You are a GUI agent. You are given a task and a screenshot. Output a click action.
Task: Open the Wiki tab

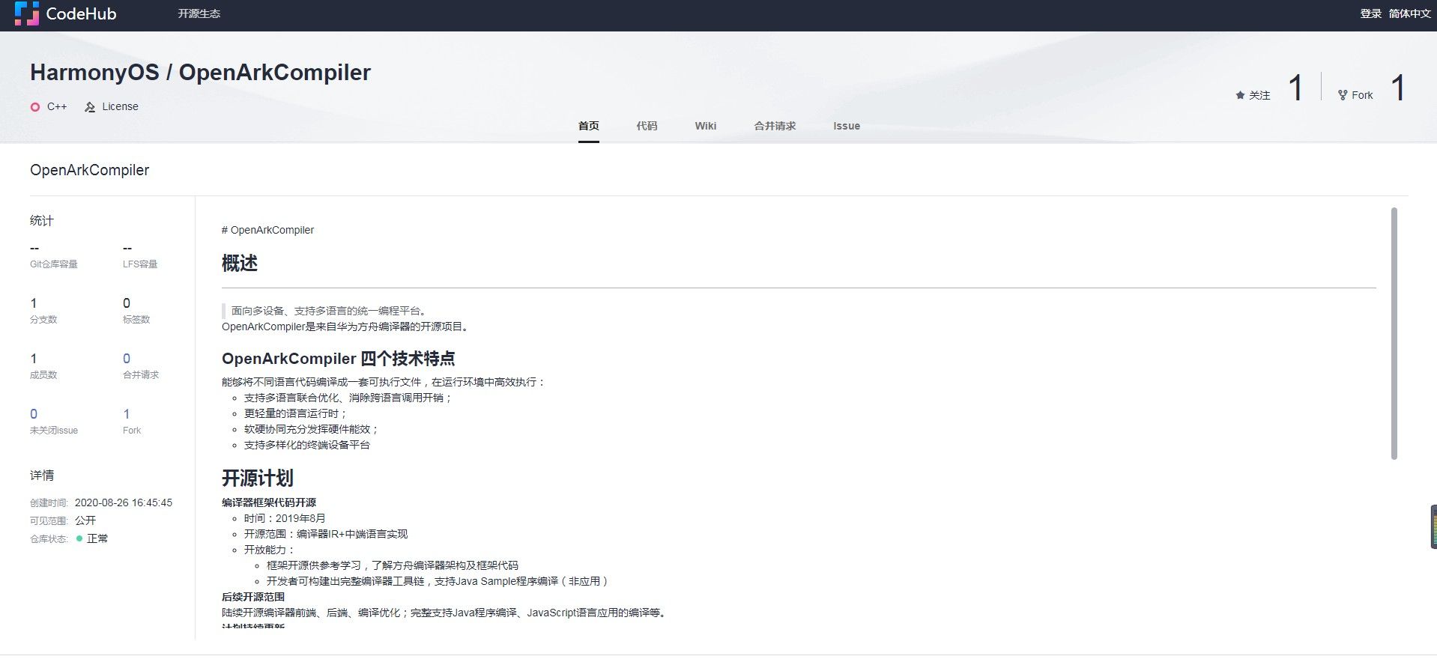click(x=706, y=126)
